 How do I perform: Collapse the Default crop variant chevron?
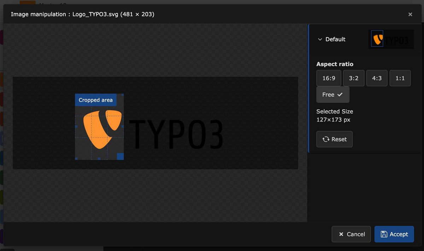320,40
